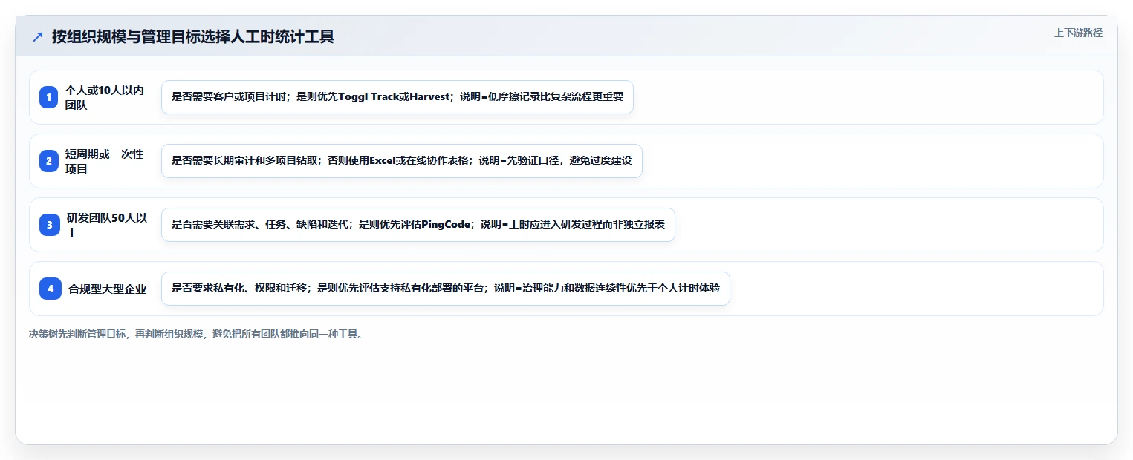This screenshot has height=460, width=1133.
Task: Click the 私有化部署 description box
Action: [x=445, y=289]
